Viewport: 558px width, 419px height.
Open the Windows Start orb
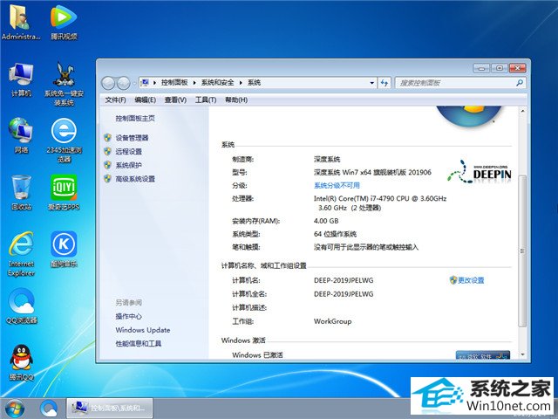(x=14, y=409)
